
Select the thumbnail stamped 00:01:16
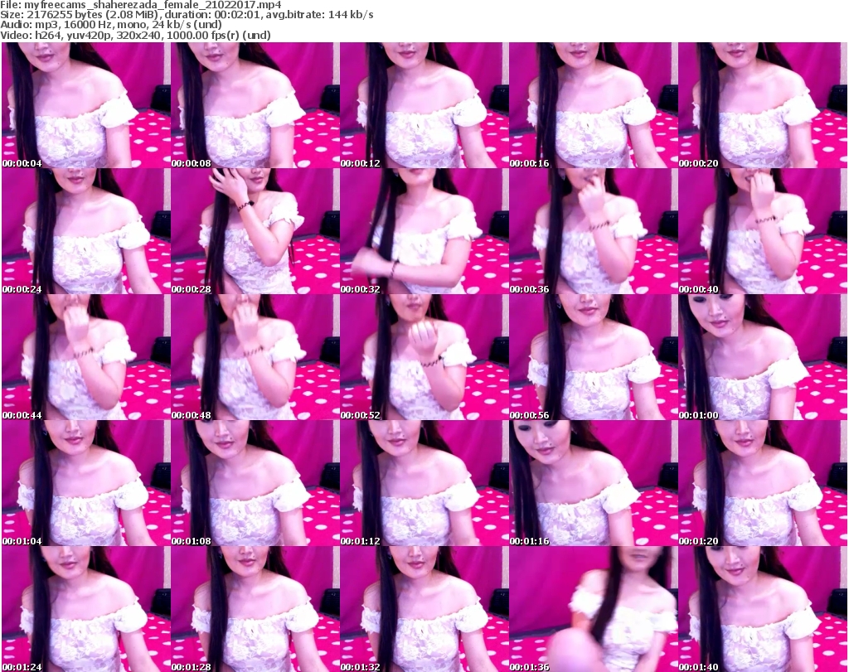594,483
